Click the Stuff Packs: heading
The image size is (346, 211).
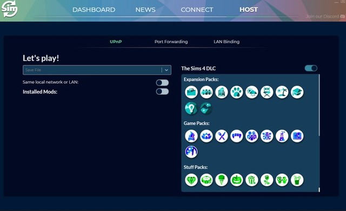[x=196, y=167]
